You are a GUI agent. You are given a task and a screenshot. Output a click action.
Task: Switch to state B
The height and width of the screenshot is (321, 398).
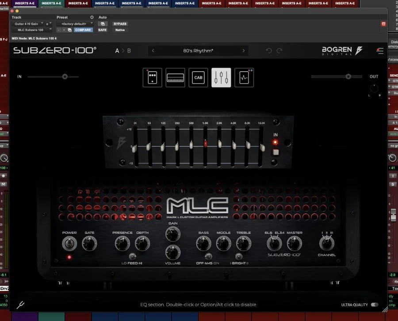(x=129, y=51)
